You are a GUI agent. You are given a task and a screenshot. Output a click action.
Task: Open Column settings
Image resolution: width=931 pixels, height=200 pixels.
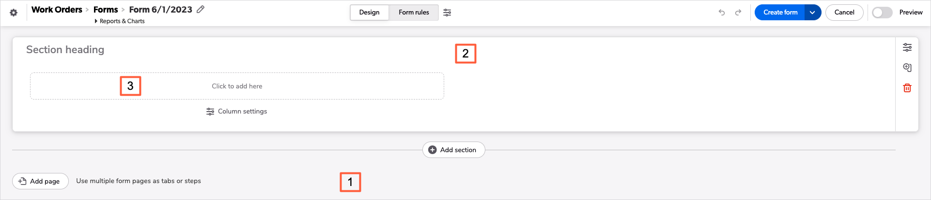click(237, 112)
